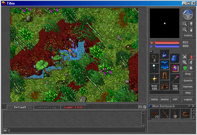Click the Logout button
This screenshot has height=135, width=197.
click(188, 99)
